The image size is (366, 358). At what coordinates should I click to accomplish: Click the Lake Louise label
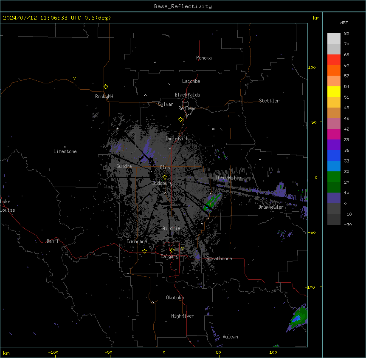7,206
